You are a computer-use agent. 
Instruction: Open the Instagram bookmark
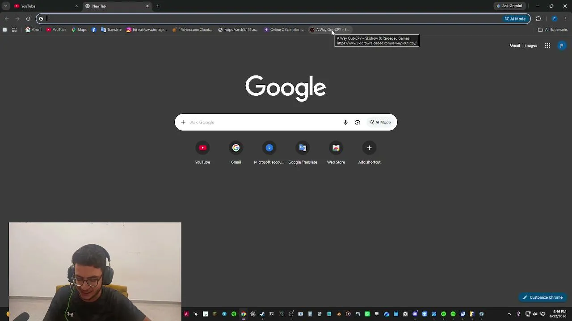tap(146, 30)
